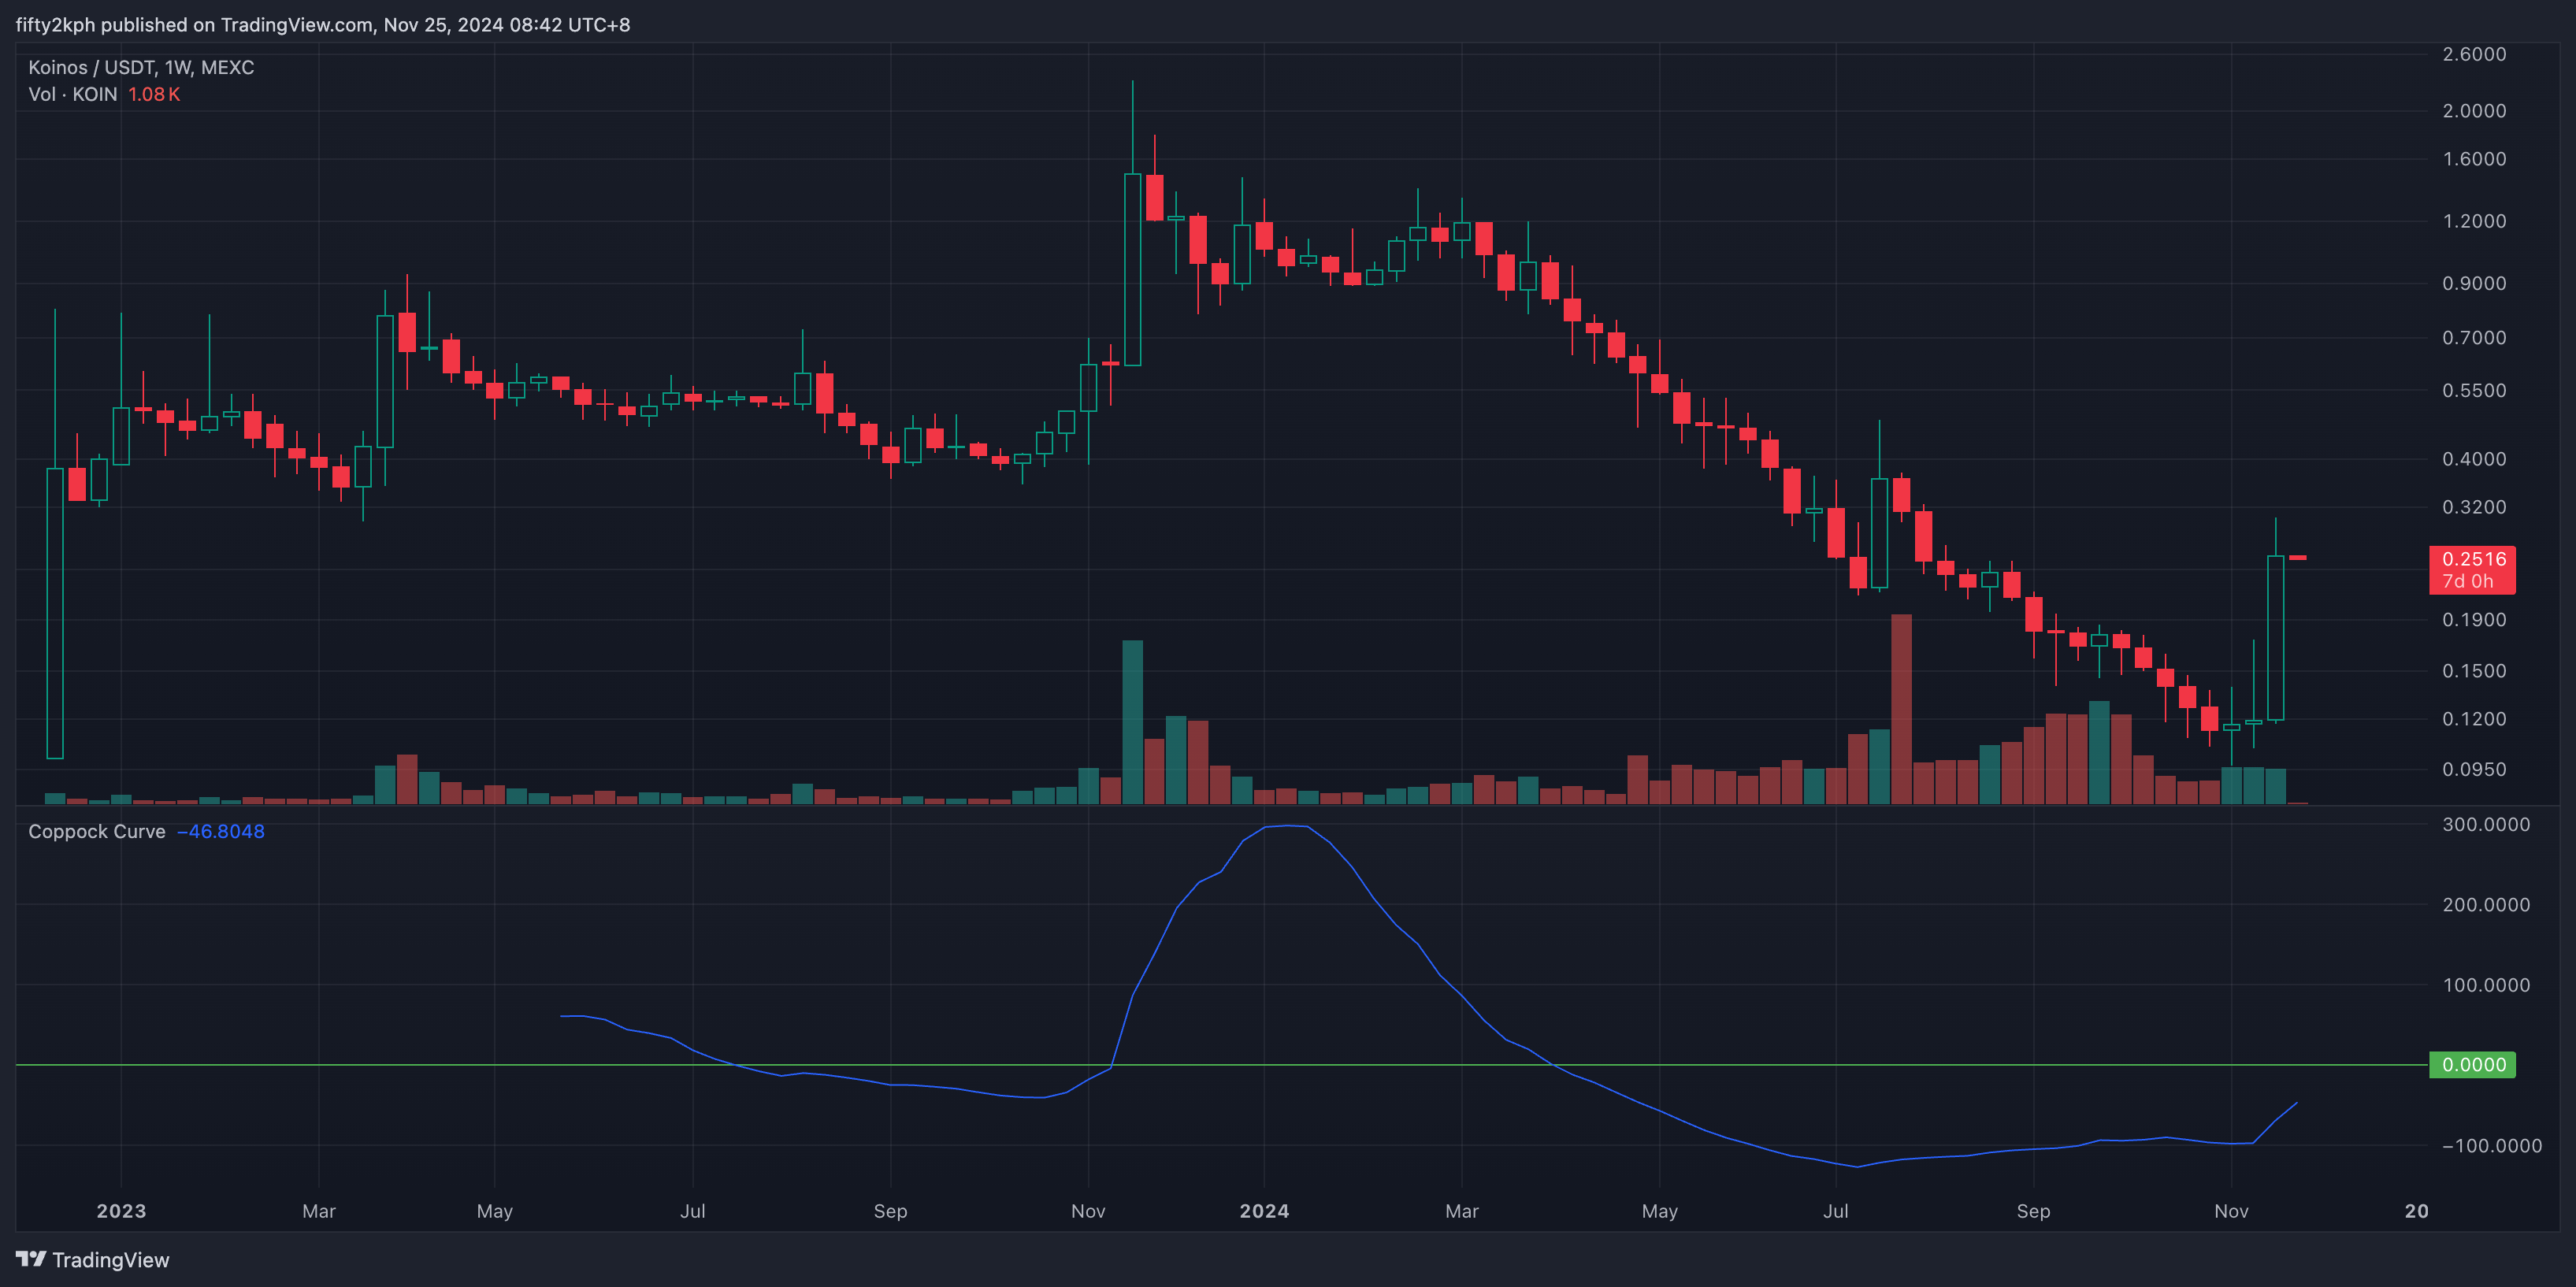The width and height of the screenshot is (2576, 1287).
Task: Click the 0.1200 price axis label
Action: coord(2474,718)
